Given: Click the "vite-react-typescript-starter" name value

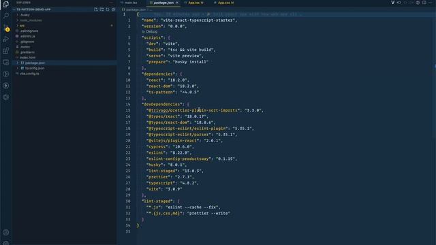Looking at the screenshot, I should (199, 20).
